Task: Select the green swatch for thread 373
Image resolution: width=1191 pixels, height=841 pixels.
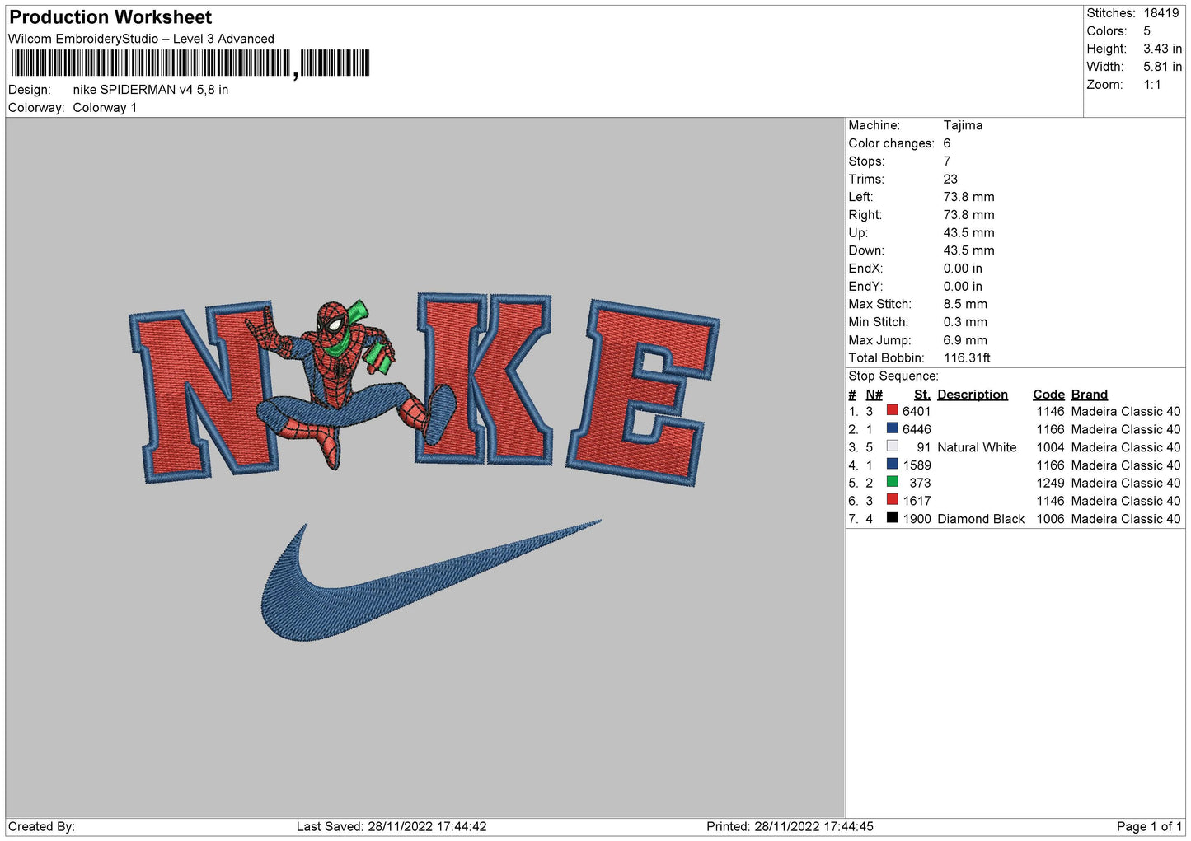Action: pos(892,482)
